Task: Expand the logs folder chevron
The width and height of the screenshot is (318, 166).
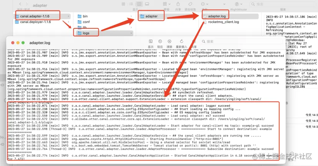Action: pos(131,33)
